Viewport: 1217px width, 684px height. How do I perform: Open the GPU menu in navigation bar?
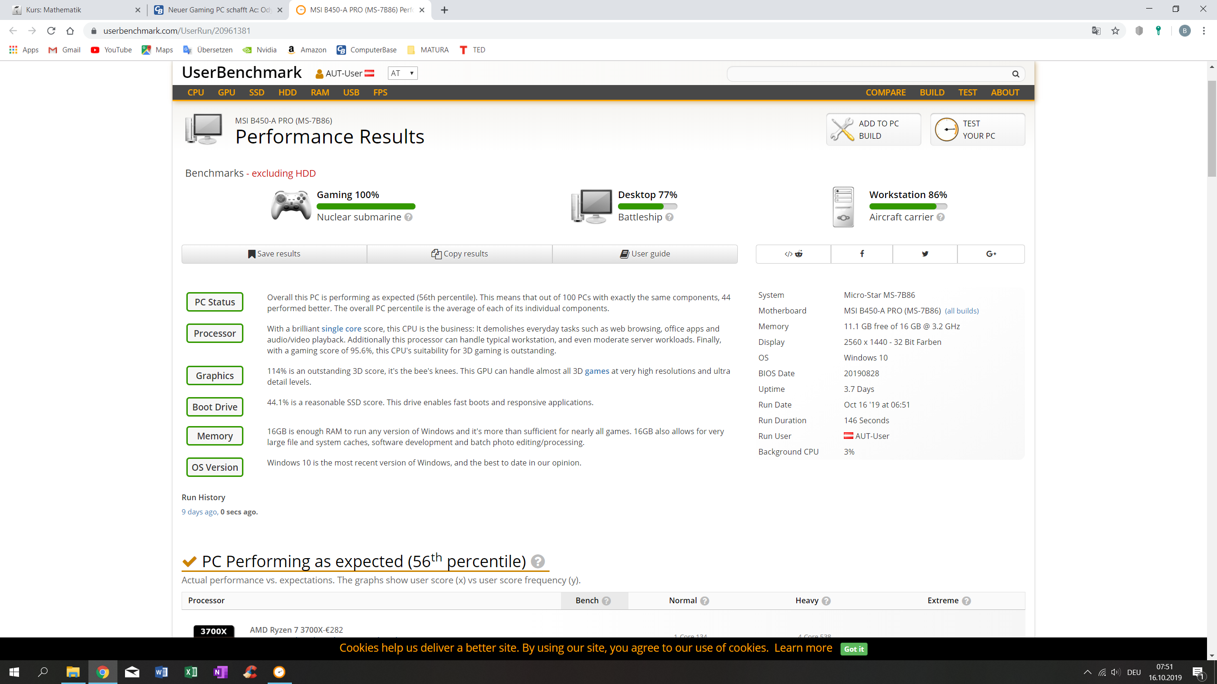226,93
